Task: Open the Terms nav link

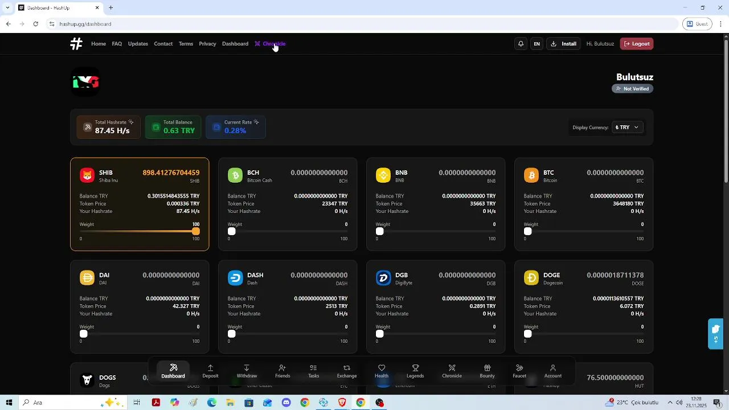Action: [186, 44]
